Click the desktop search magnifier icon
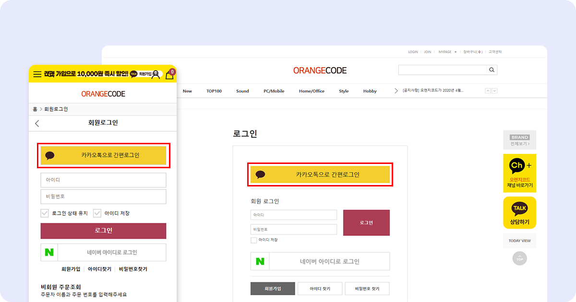 [492, 70]
